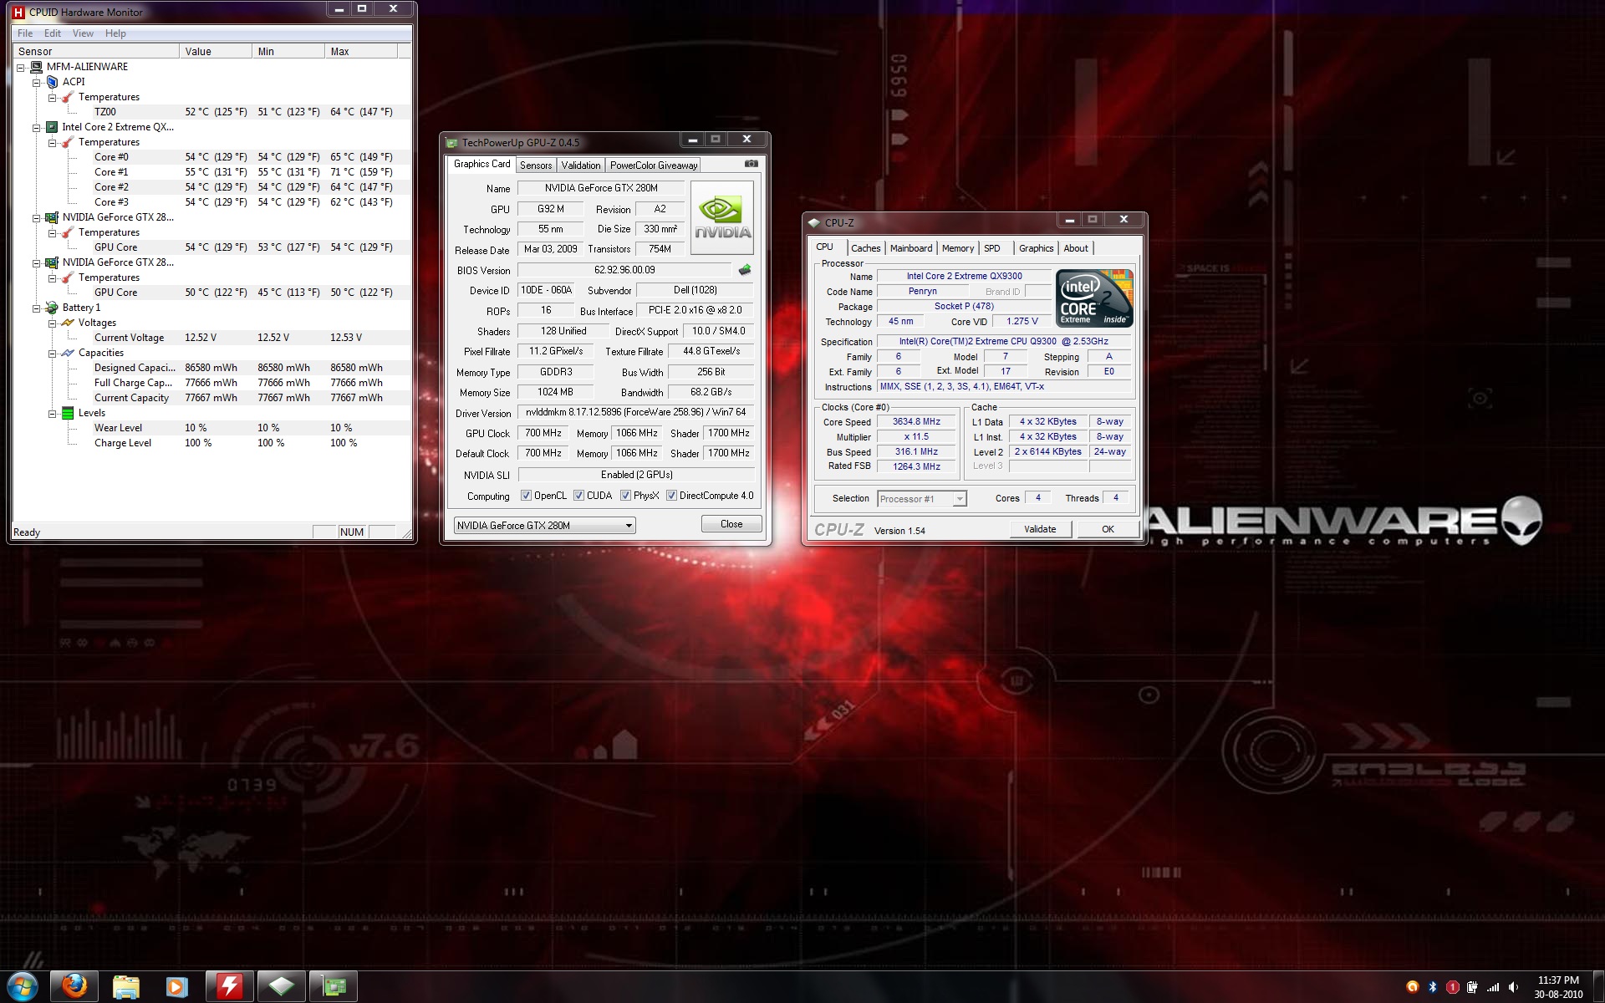Click the Capacities graph icon
This screenshot has height=1003, width=1605.
68,353
